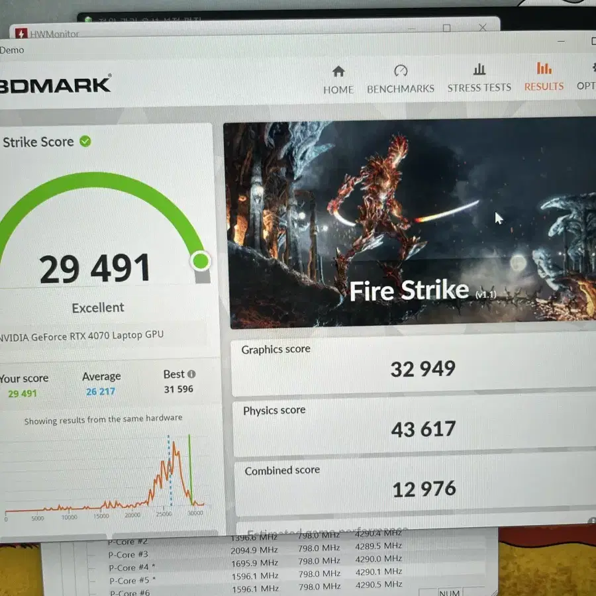Maximize the HWMonitor window
The image size is (596, 596).
click(x=447, y=28)
